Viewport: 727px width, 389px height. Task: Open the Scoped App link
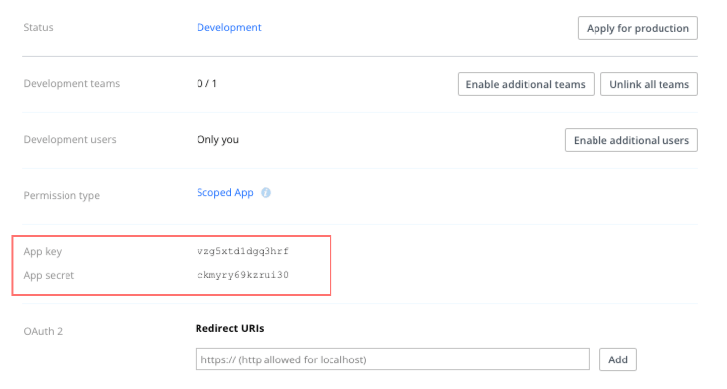(x=225, y=193)
